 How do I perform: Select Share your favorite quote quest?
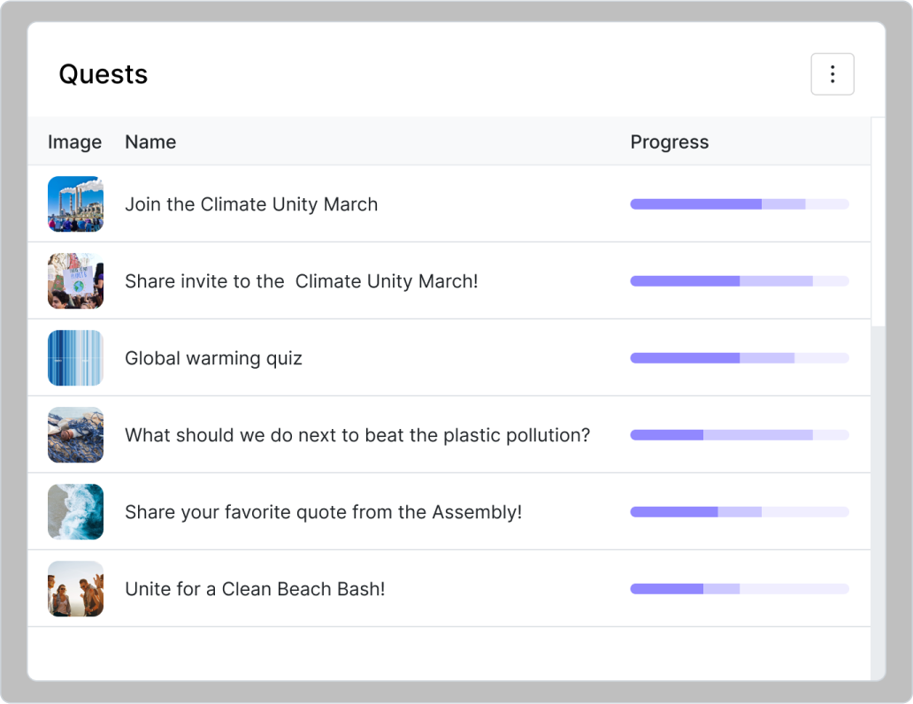(x=323, y=512)
